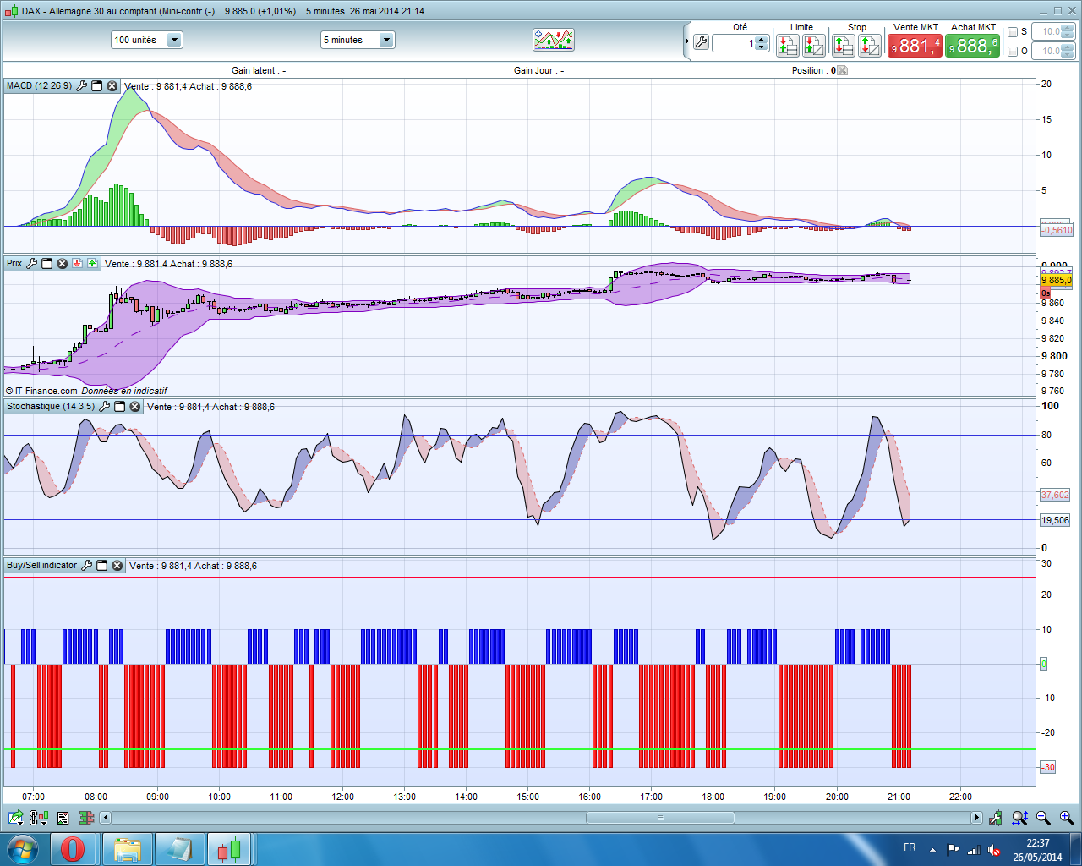
Task: Click the zoom out magnifier icon
Action: tap(1043, 818)
